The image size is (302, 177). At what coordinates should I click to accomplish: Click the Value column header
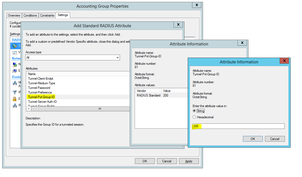point(174,91)
